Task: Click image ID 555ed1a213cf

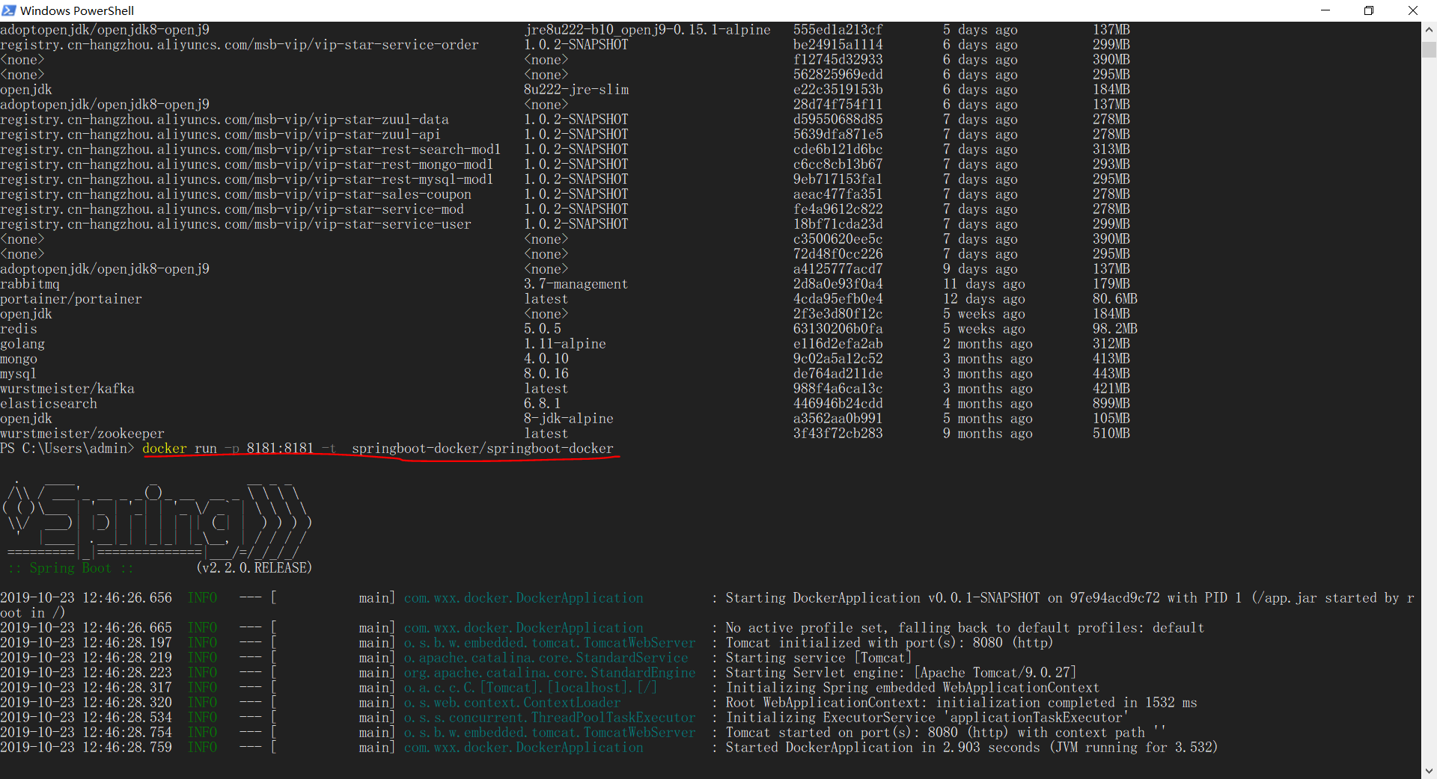Action: click(x=838, y=30)
